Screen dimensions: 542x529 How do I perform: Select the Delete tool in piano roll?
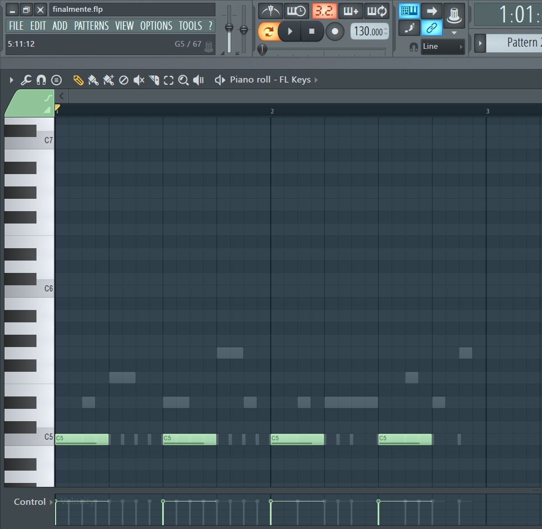[123, 80]
